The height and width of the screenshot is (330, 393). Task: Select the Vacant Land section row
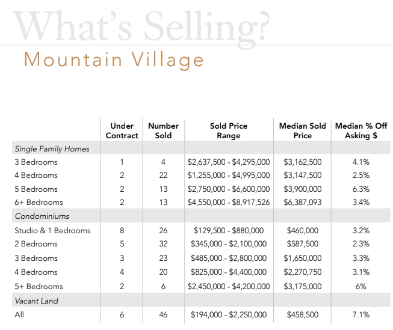coord(201,300)
